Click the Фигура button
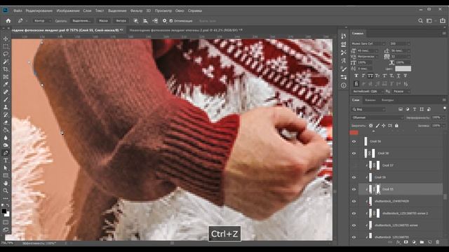Image resolution: width=449 pixels, height=252 pixels. click(x=121, y=21)
